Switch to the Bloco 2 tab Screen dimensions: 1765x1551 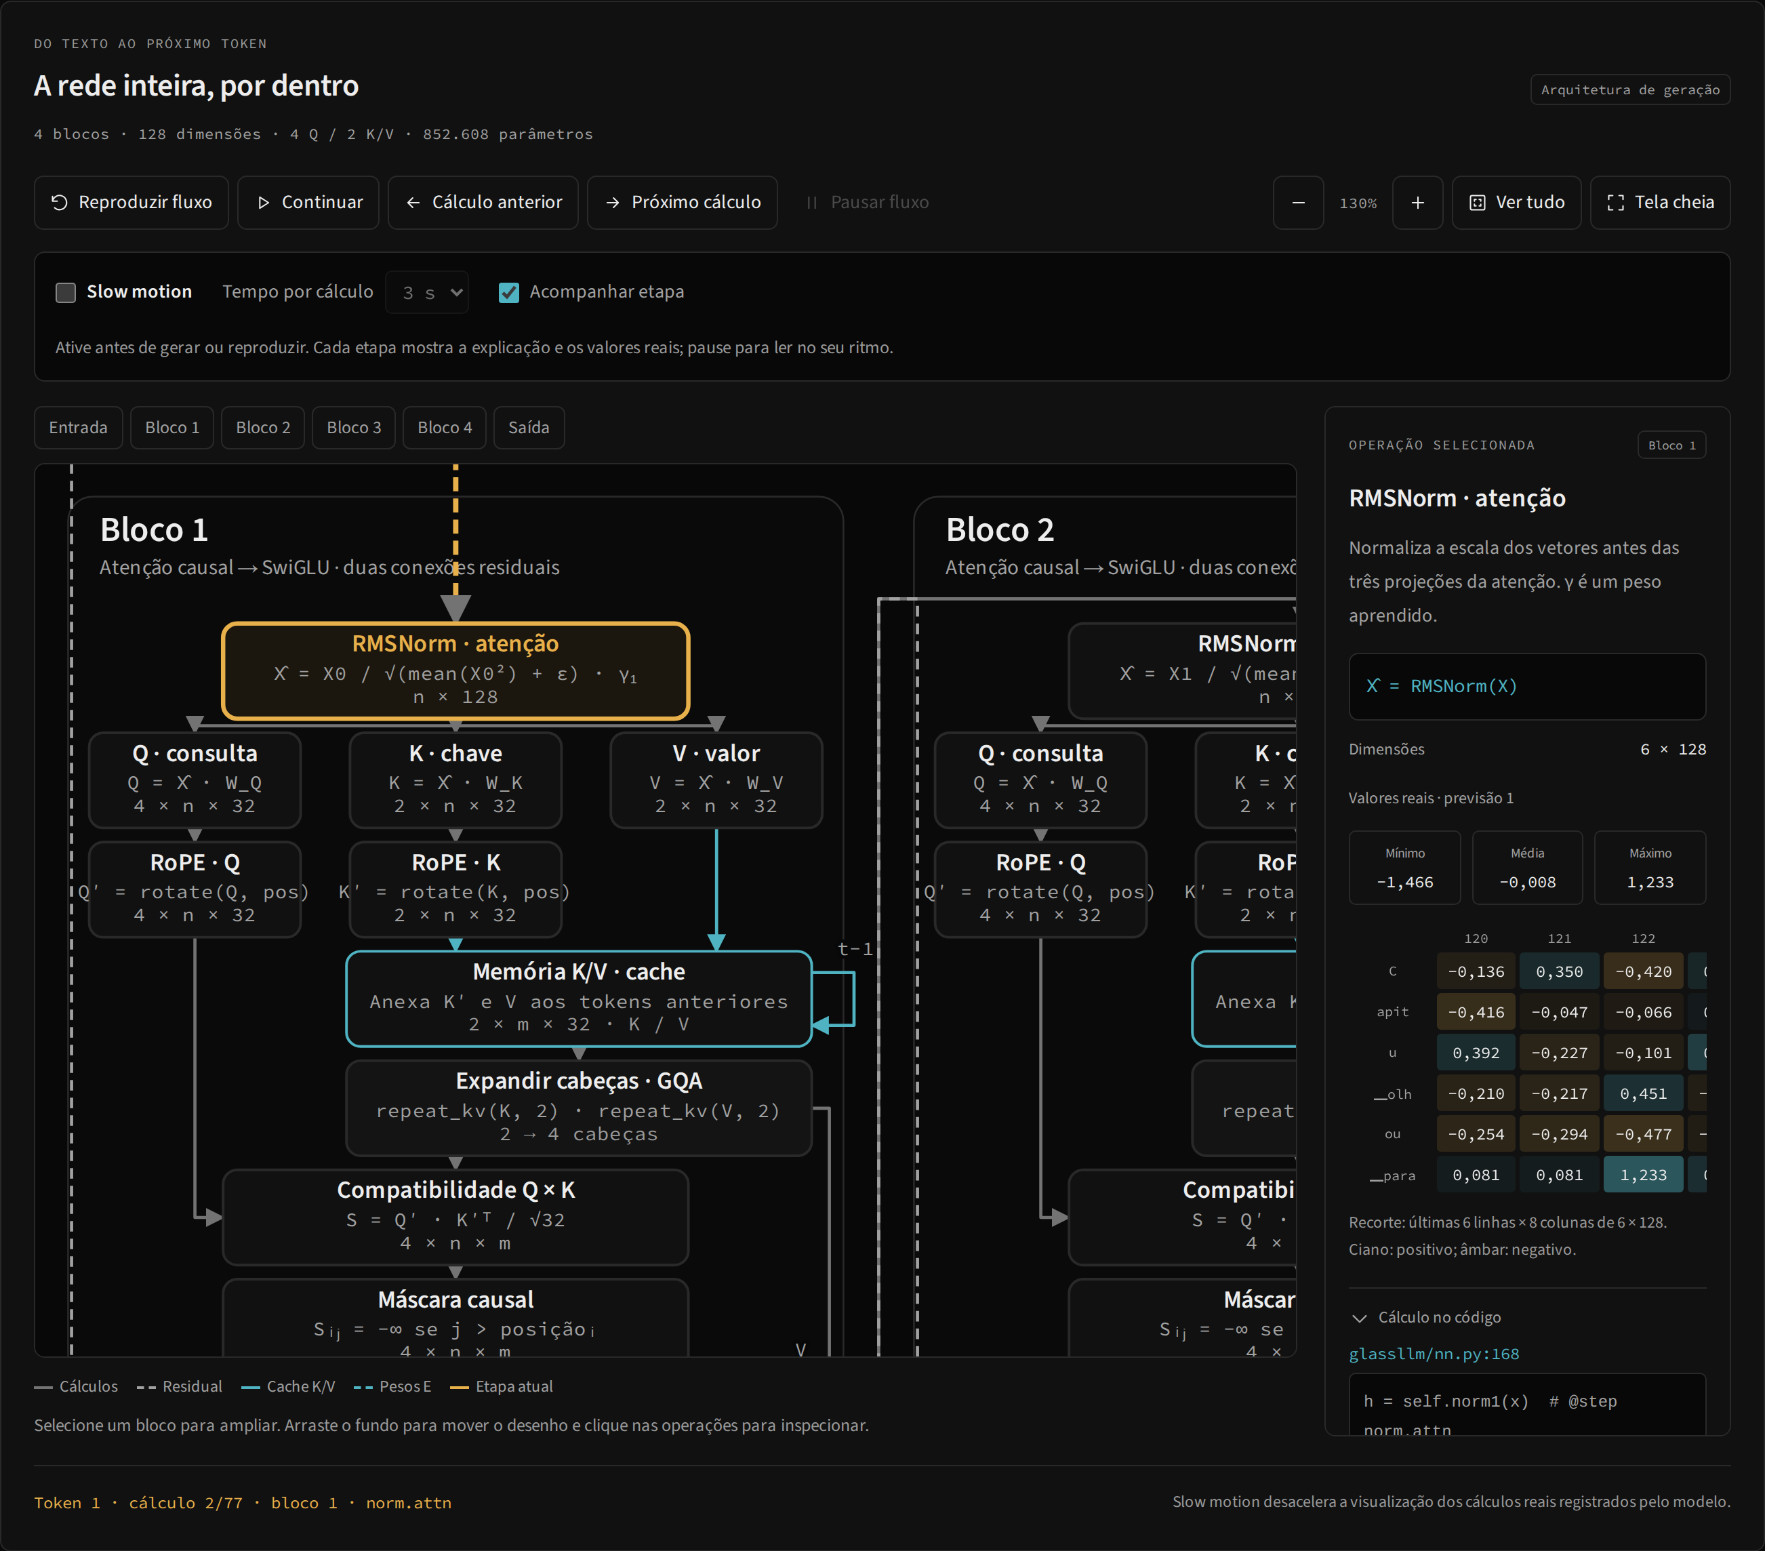pyautogui.click(x=264, y=428)
